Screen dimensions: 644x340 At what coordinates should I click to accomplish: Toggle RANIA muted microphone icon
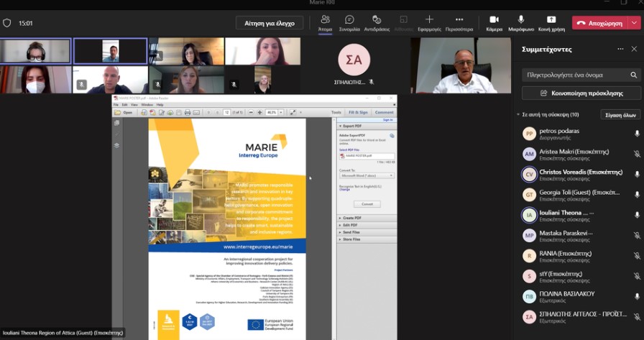pyautogui.click(x=637, y=255)
